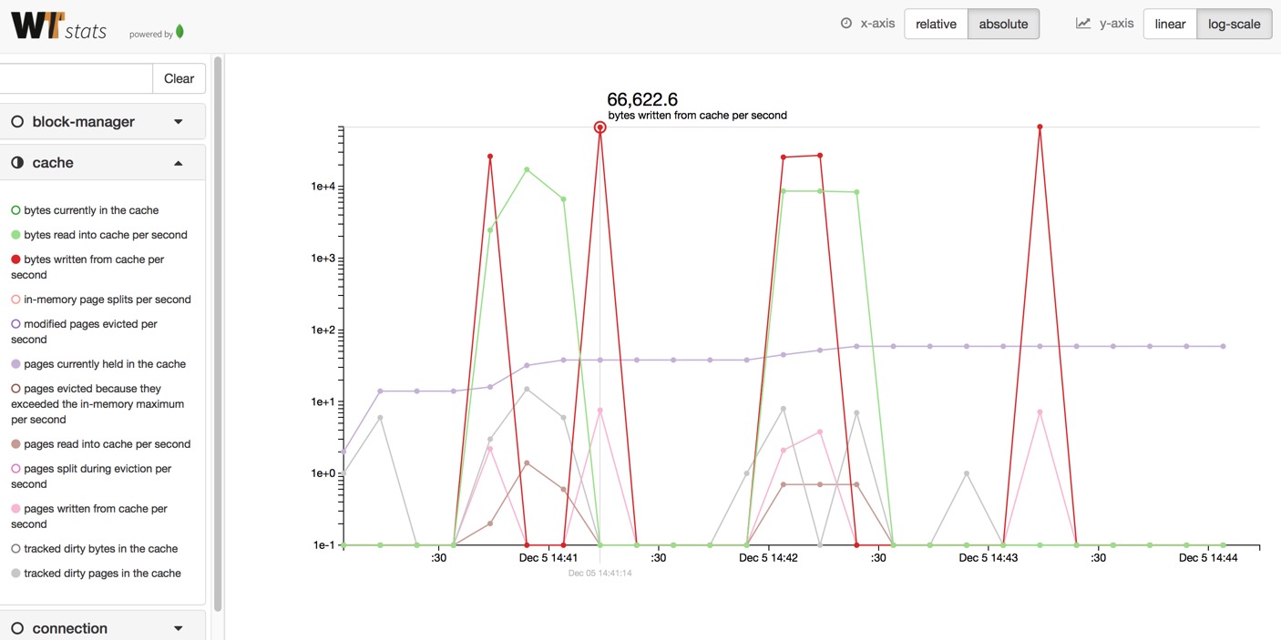This screenshot has height=640, width=1281.
Task: Select the log-scale y-axis button
Action: pyautogui.click(x=1234, y=24)
